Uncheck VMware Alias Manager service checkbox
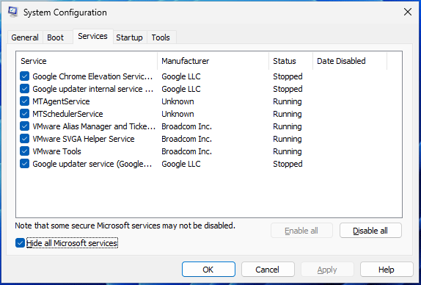 coord(24,126)
